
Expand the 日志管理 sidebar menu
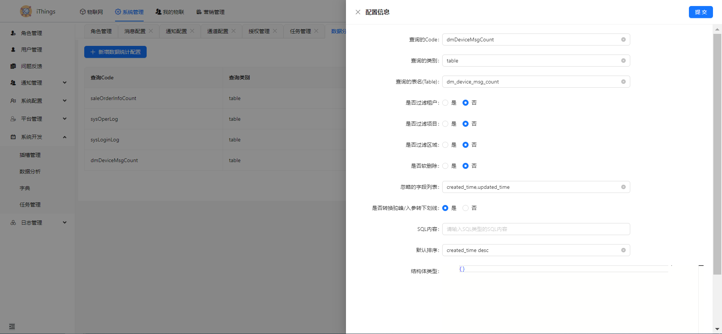click(x=38, y=223)
